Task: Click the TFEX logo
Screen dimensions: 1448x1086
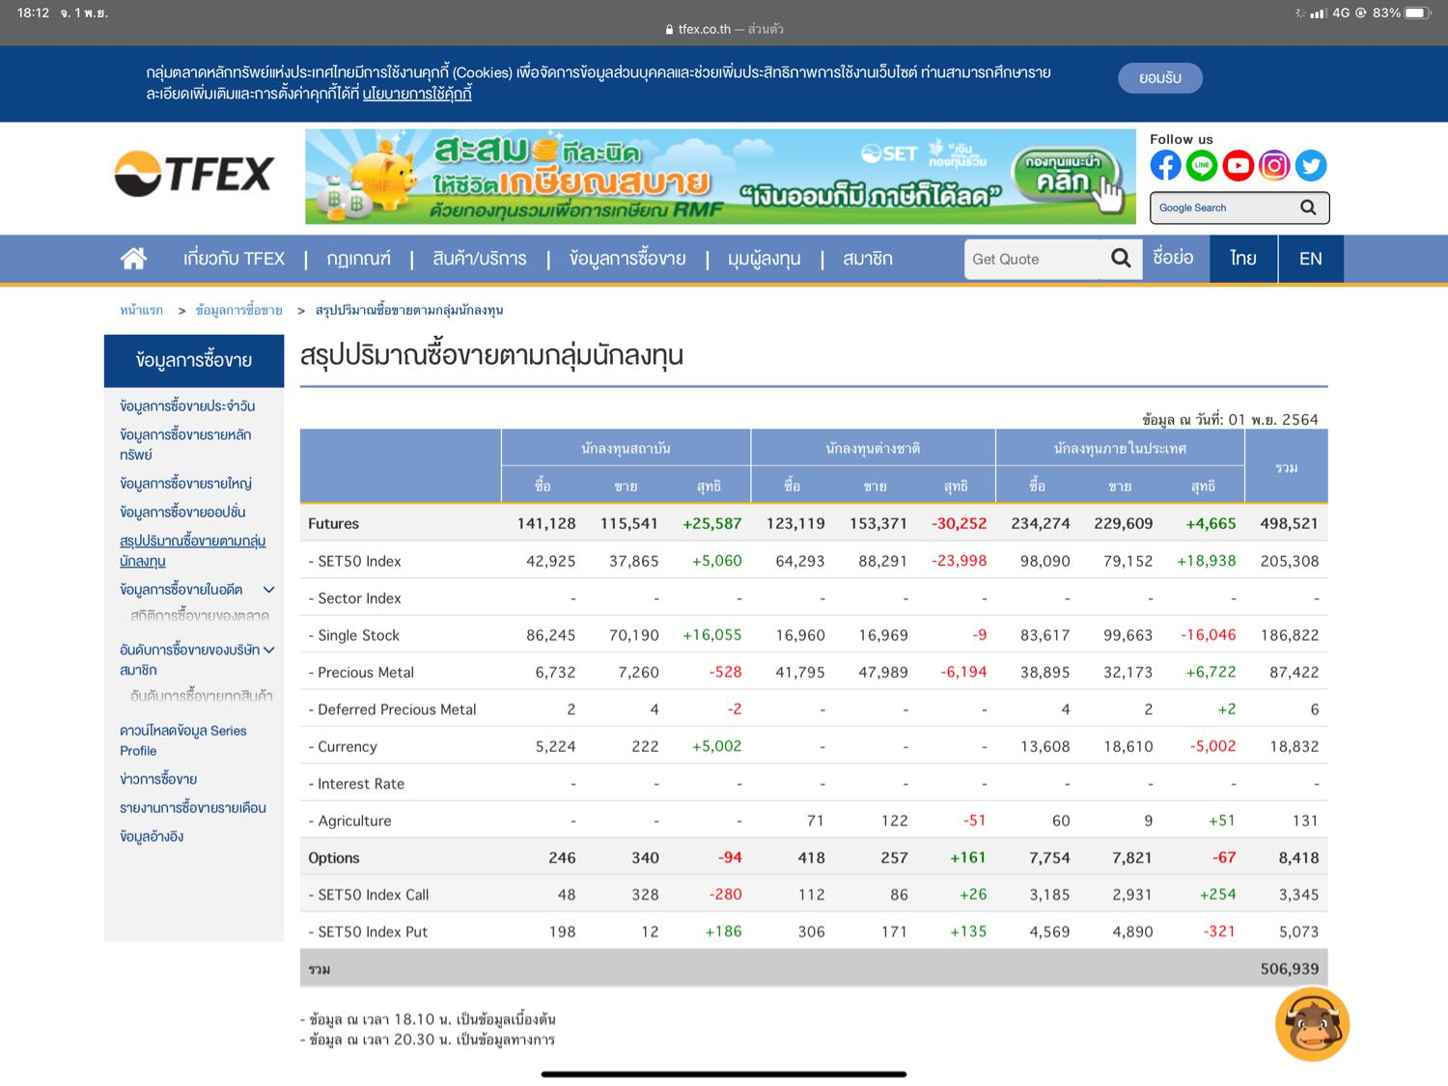Action: tap(194, 175)
